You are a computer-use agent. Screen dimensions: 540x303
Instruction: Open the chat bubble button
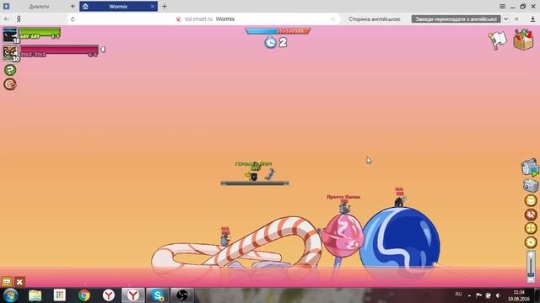pos(6,282)
